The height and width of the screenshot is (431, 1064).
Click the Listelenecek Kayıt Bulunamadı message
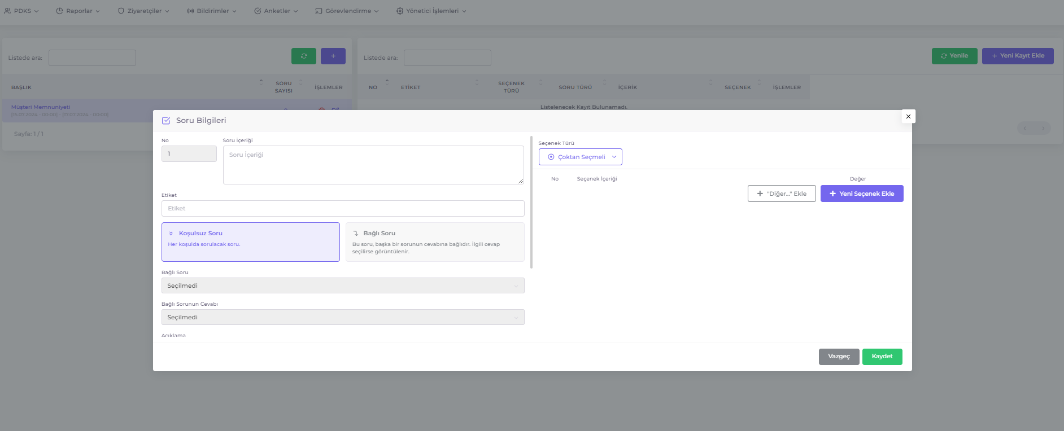click(x=583, y=107)
